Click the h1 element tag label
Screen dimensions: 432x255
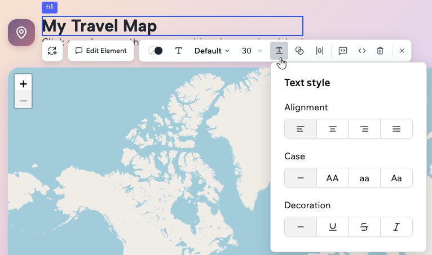pos(50,7)
